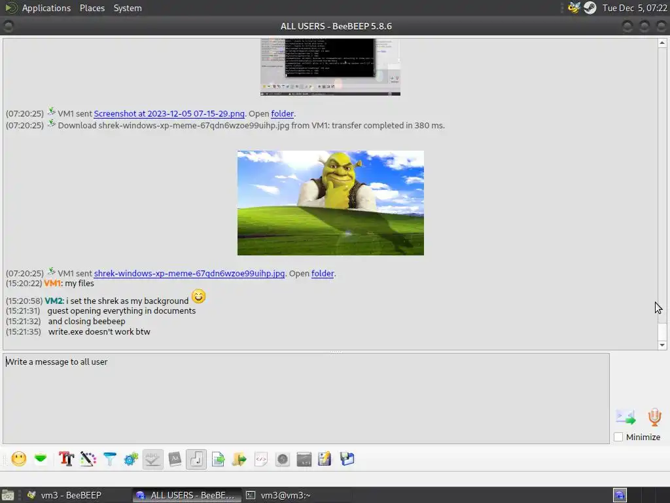The width and height of the screenshot is (670, 503).
Task: Open chat settings gears icon
Action: pyautogui.click(x=131, y=459)
